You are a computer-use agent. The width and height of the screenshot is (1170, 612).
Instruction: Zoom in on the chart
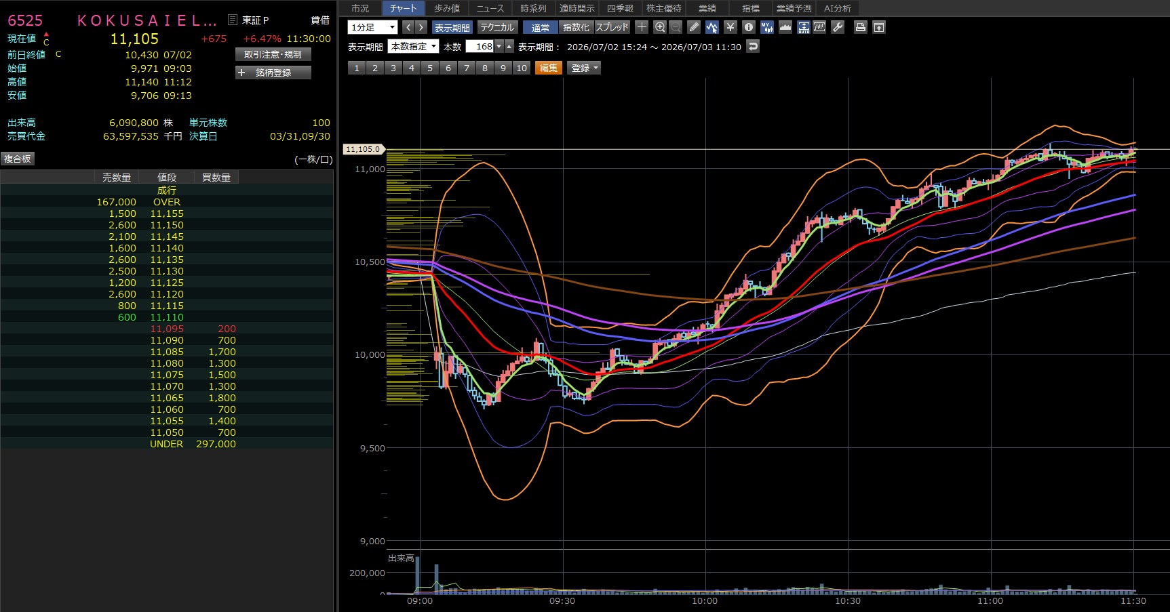pos(660,27)
